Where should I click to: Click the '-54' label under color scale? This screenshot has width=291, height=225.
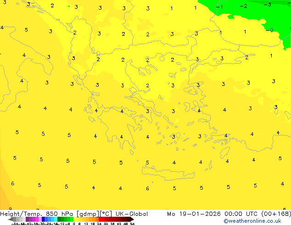tap(16, 224)
